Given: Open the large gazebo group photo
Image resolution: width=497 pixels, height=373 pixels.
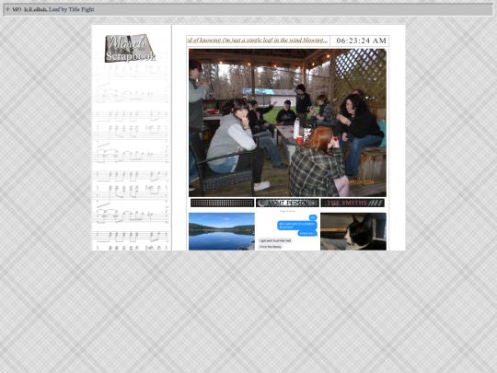Looking at the screenshot, I should tap(287, 122).
